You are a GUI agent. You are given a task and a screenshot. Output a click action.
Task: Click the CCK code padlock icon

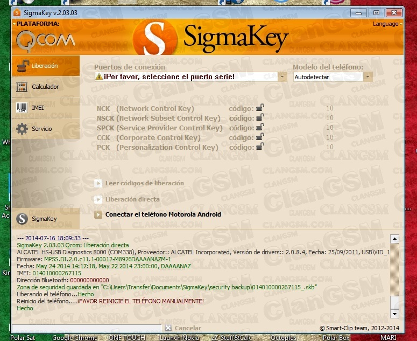click(260, 137)
